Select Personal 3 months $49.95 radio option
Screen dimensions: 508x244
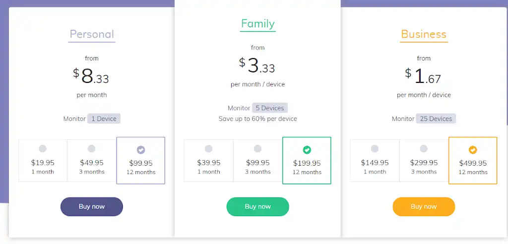(x=92, y=149)
